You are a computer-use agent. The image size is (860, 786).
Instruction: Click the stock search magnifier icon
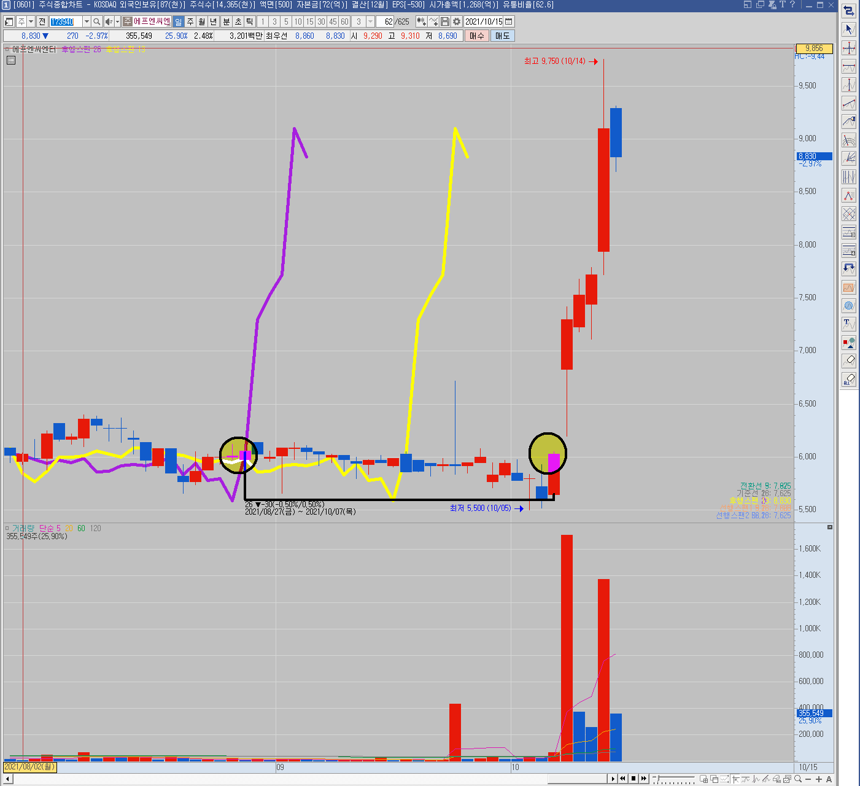(x=97, y=21)
